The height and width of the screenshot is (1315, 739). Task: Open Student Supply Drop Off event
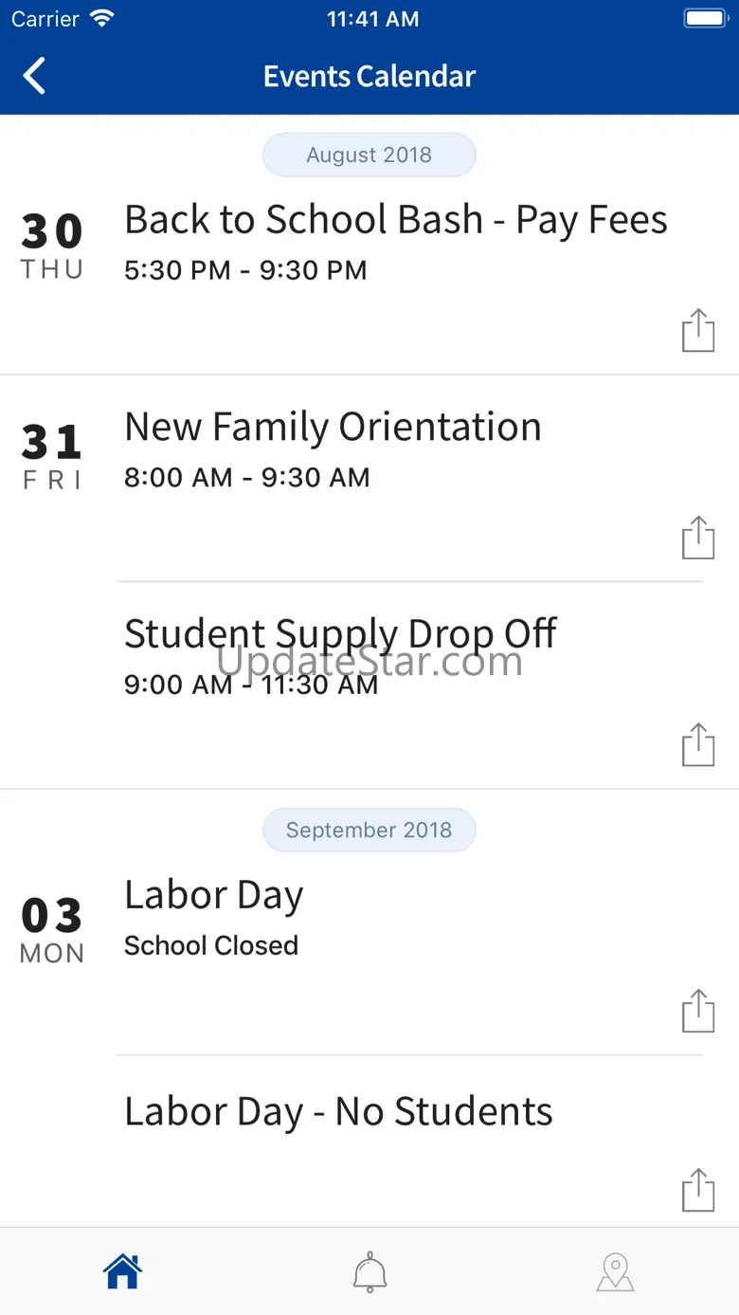pos(340,634)
